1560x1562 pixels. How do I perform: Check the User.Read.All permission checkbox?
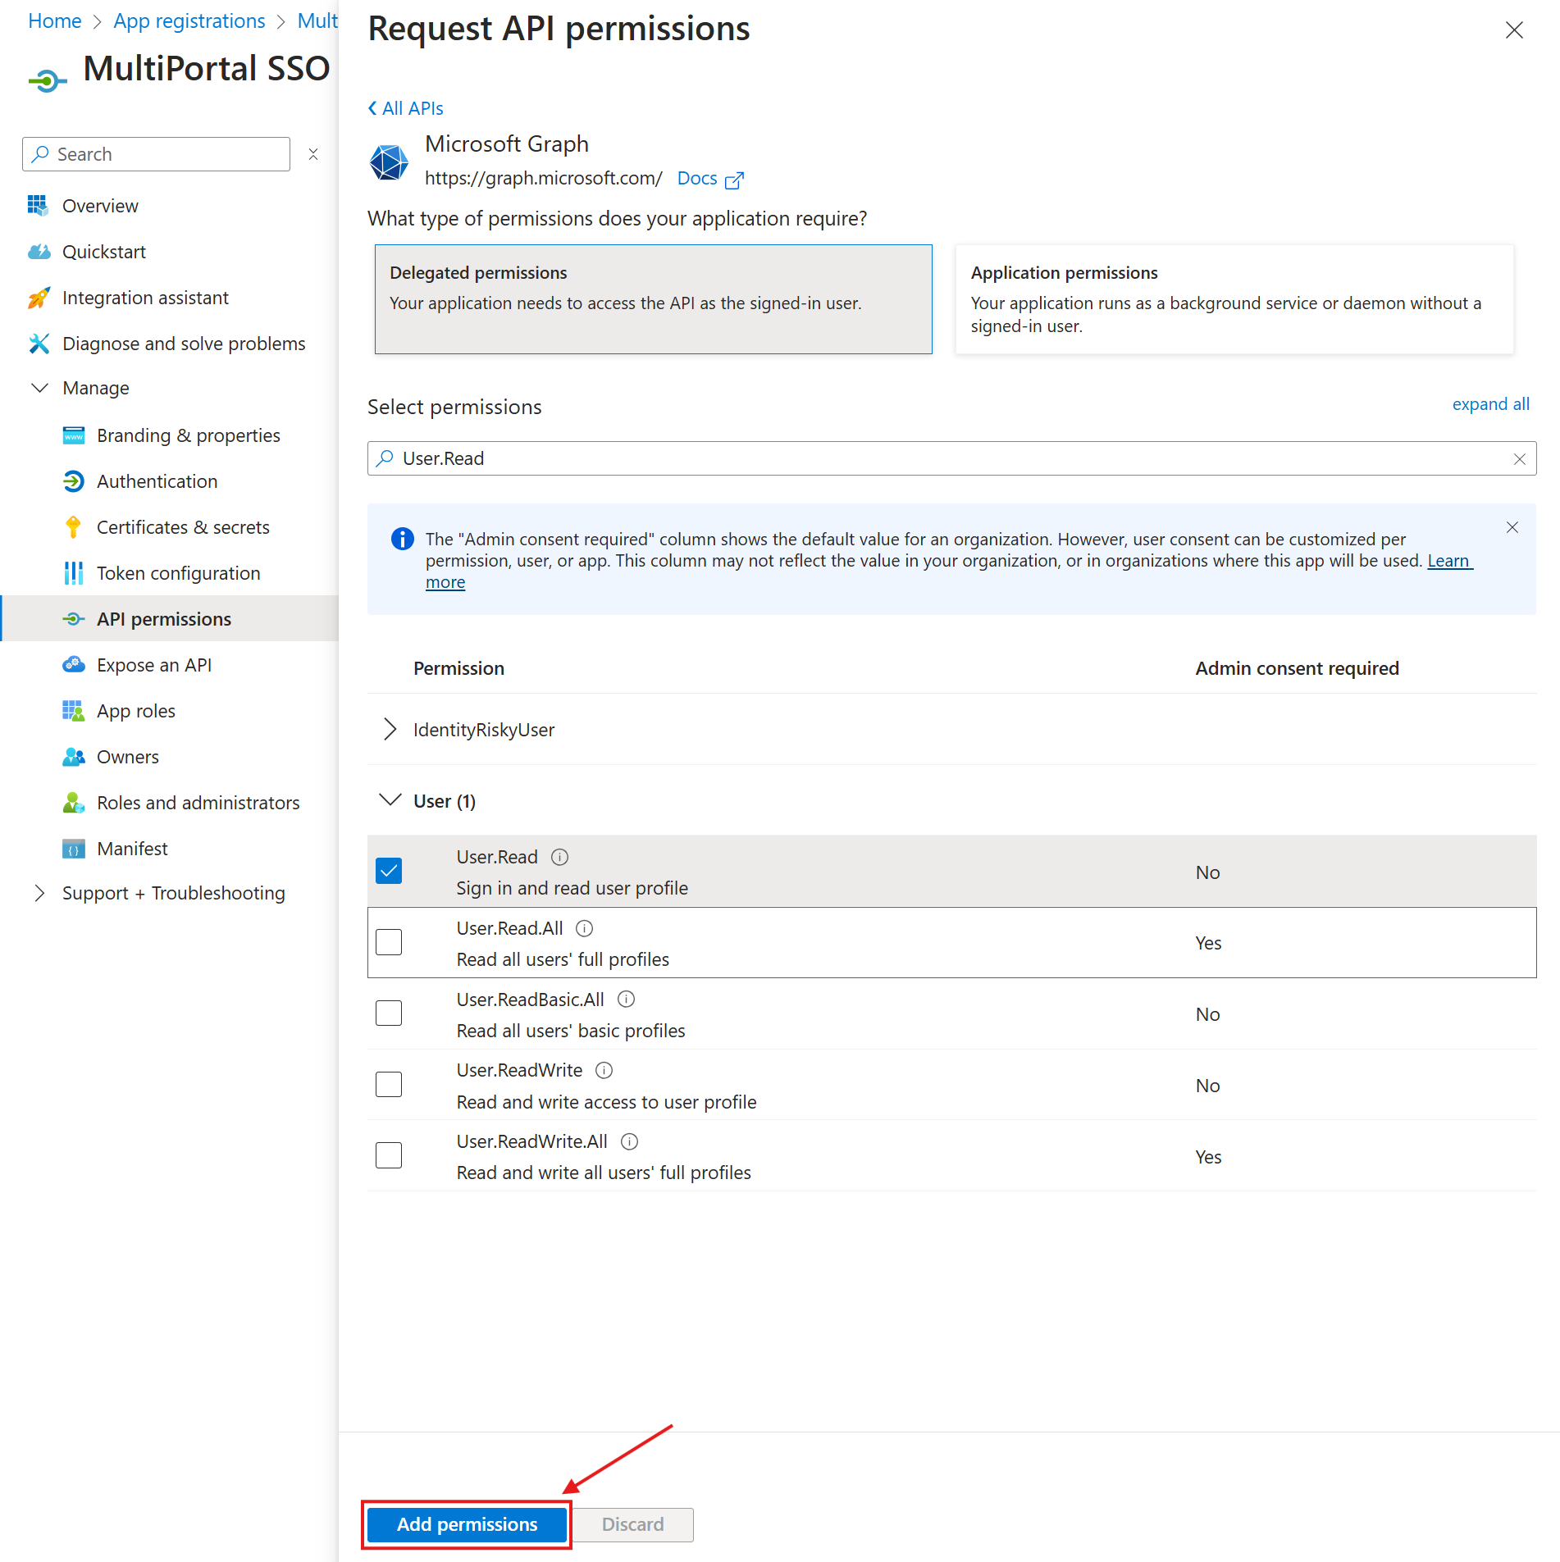(389, 942)
